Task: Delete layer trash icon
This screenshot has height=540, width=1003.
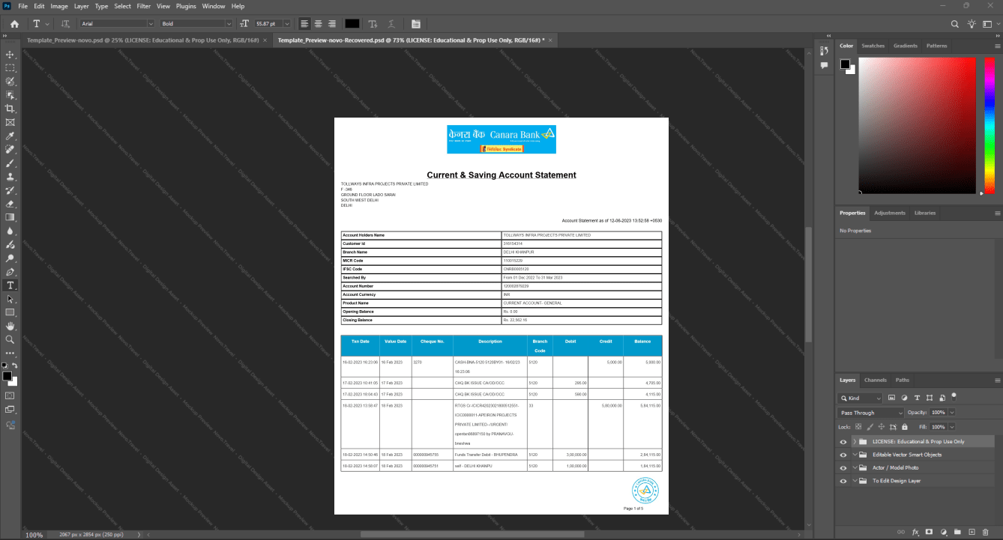Action: coord(987,532)
